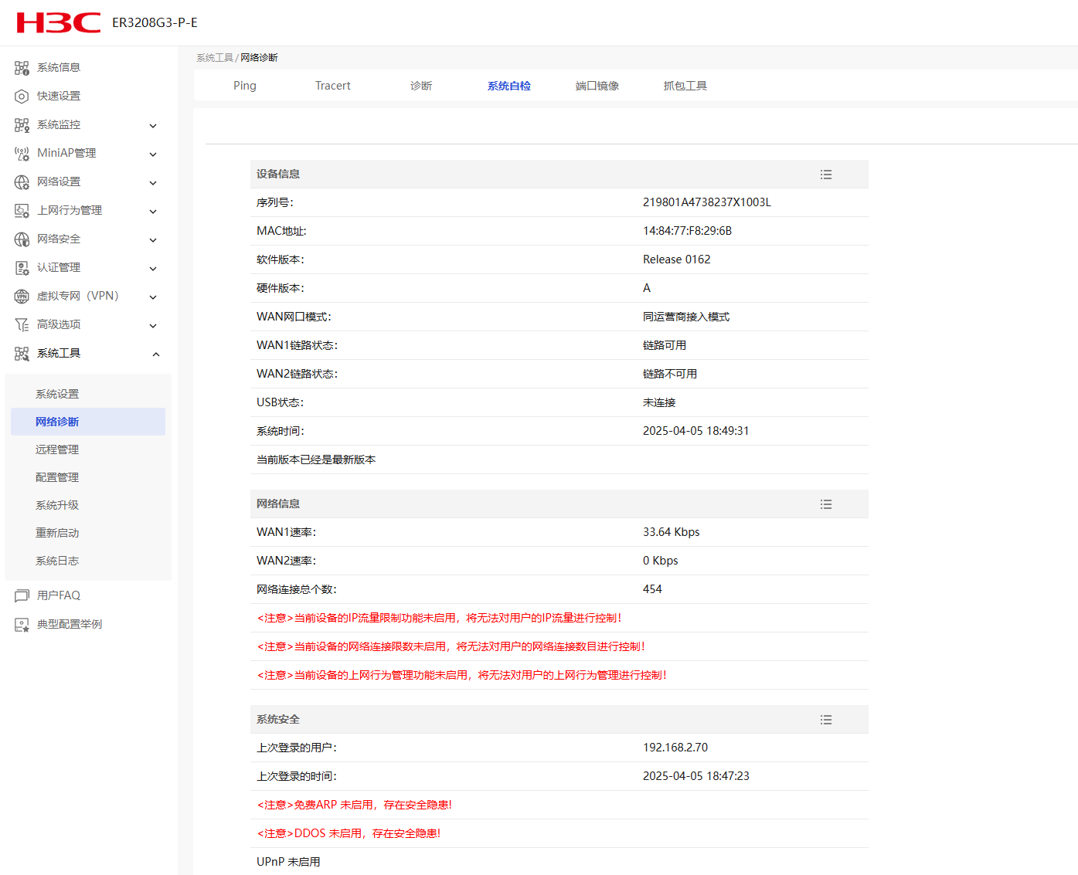Expand the 虚拟专网 (VPN) menu chevron
Image resolution: width=1078 pixels, height=875 pixels.
pos(153,297)
